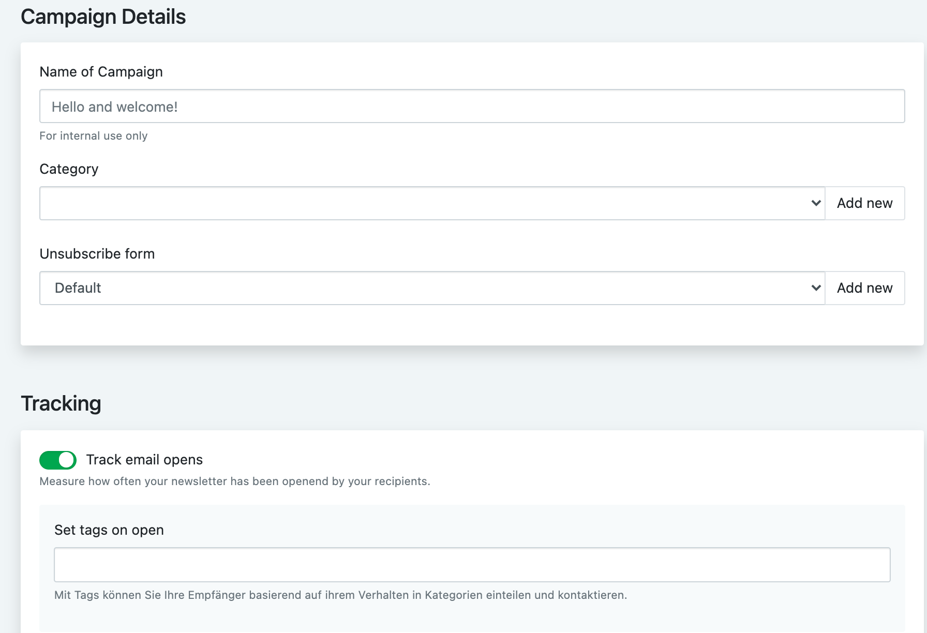The width and height of the screenshot is (927, 633).
Task: Focus the Set tags on open field
Action: click(x=472, y=565)
